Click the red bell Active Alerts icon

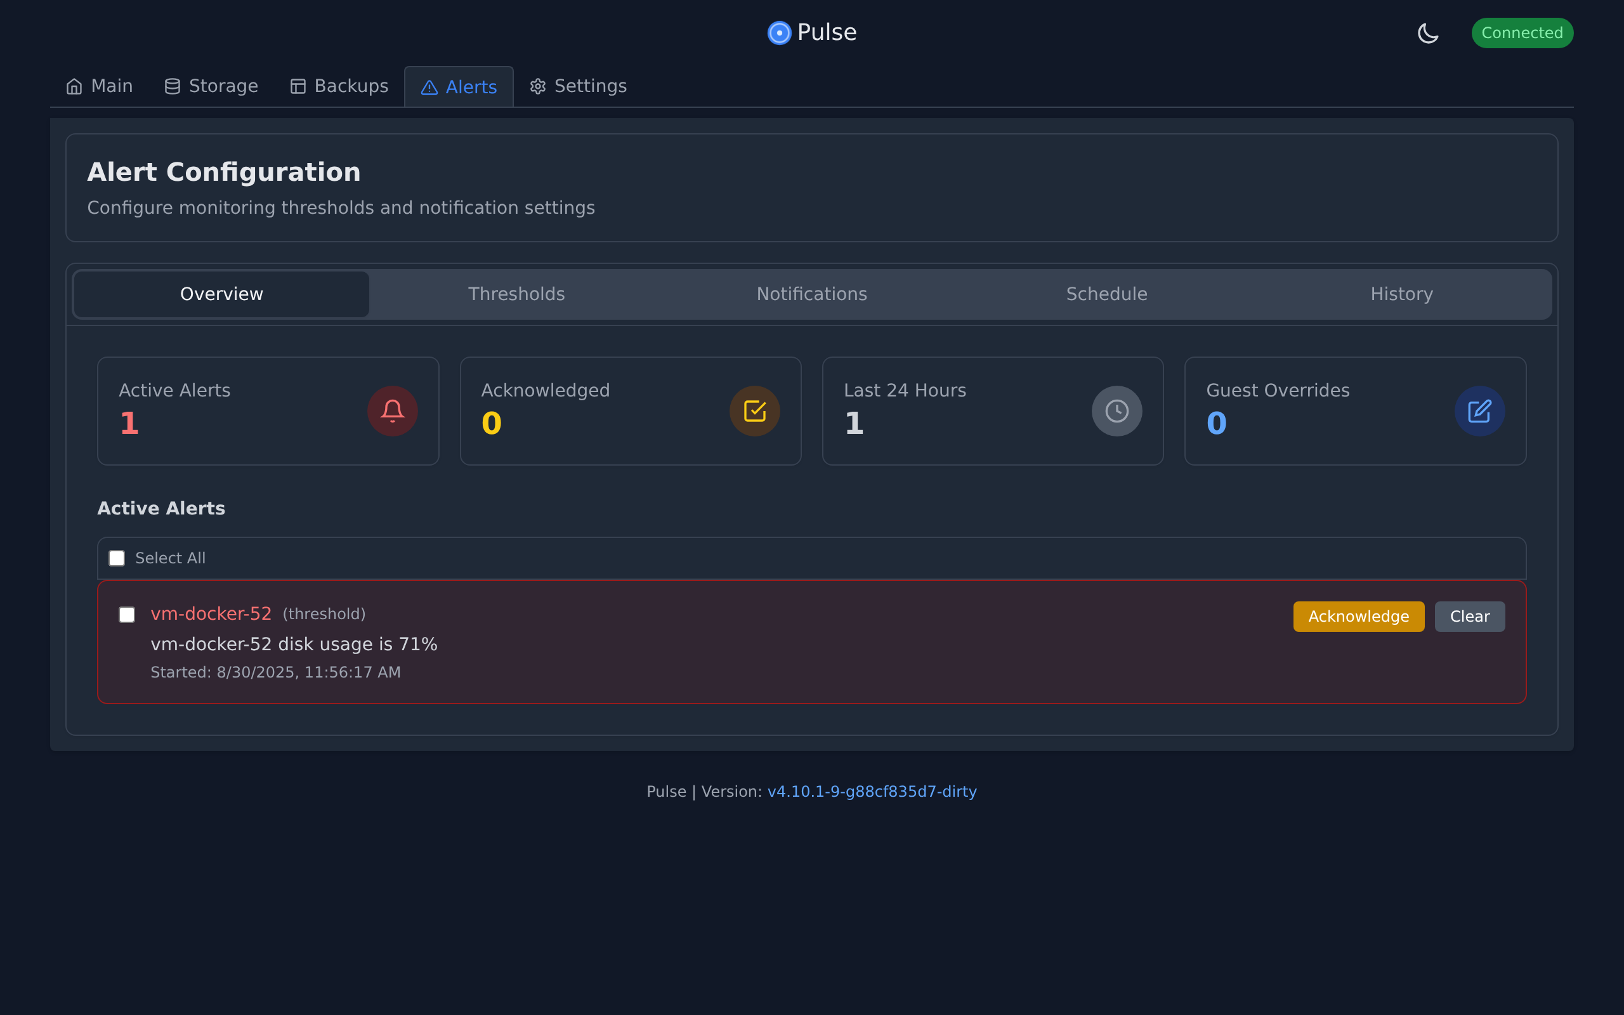pos(392,411)
